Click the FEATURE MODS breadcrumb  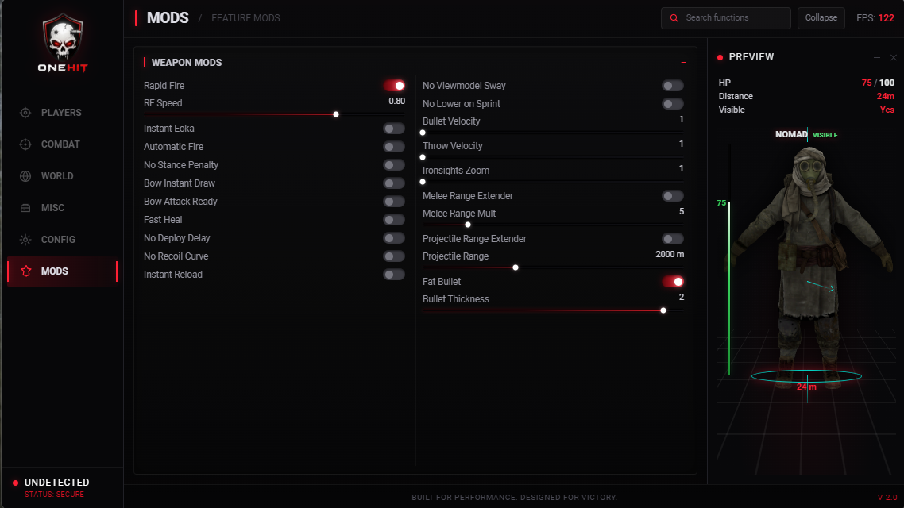pyautogui.click(x=245, y=18)
